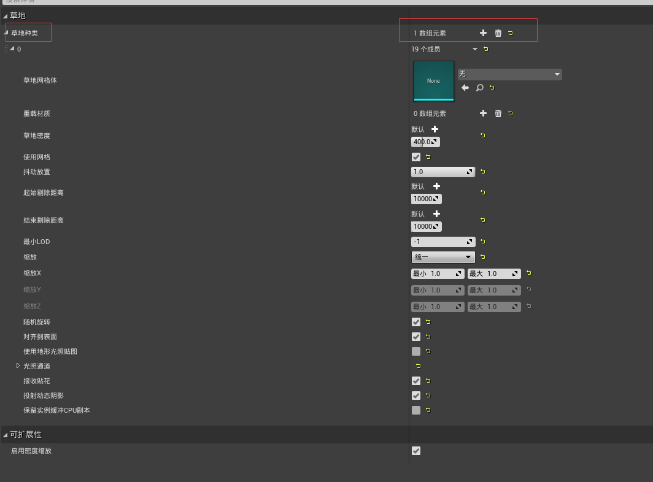Toggle the 启用密度缩放 checkbox

pos(416,451)
